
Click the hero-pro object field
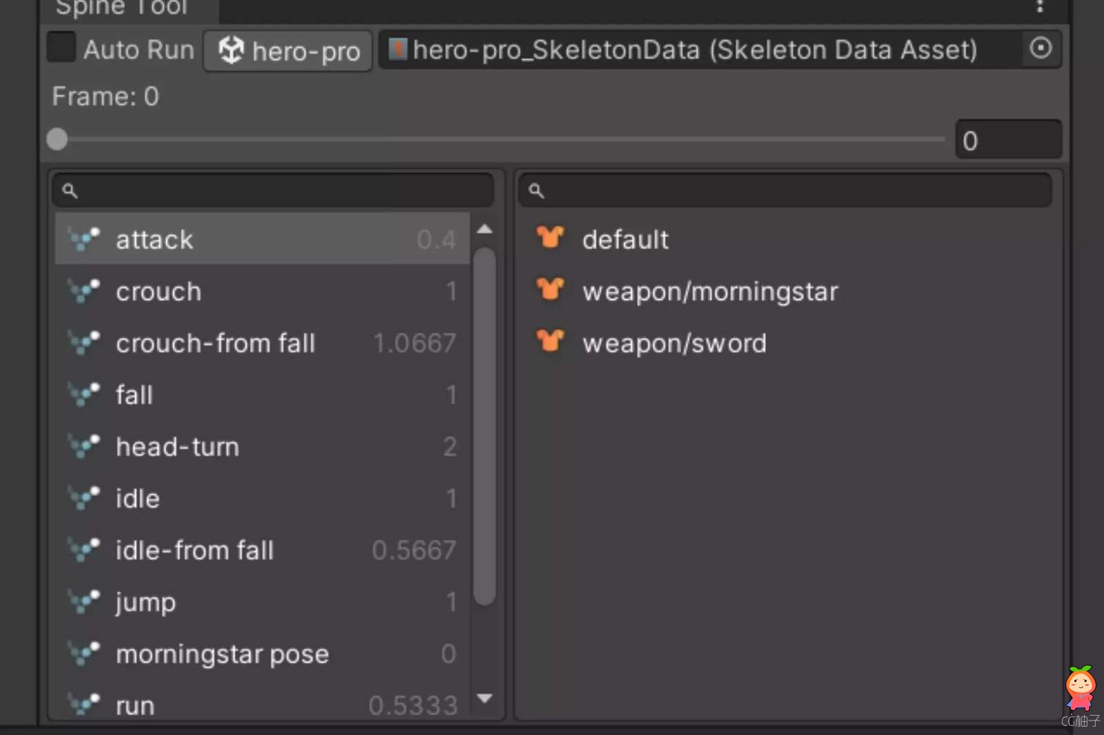pos(288,50)
